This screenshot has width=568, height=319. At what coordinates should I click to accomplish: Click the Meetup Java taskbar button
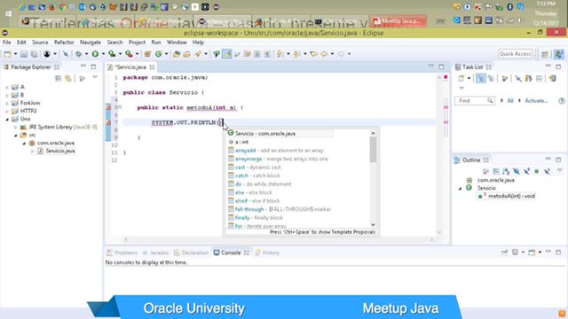[x=398, y=21]
